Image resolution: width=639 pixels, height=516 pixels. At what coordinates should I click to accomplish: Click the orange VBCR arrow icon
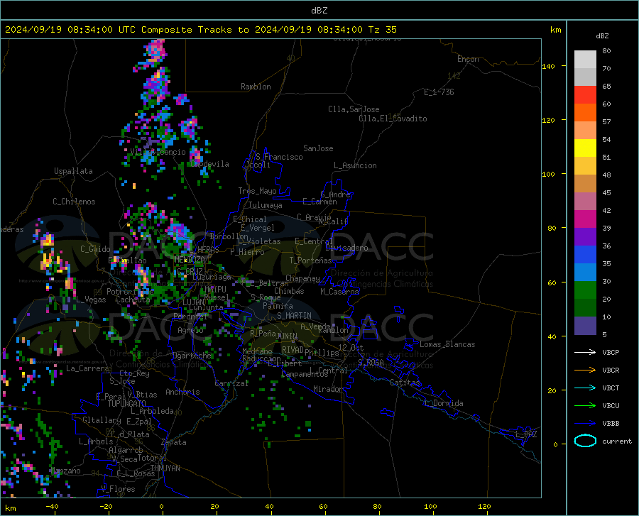click(585, 370)
